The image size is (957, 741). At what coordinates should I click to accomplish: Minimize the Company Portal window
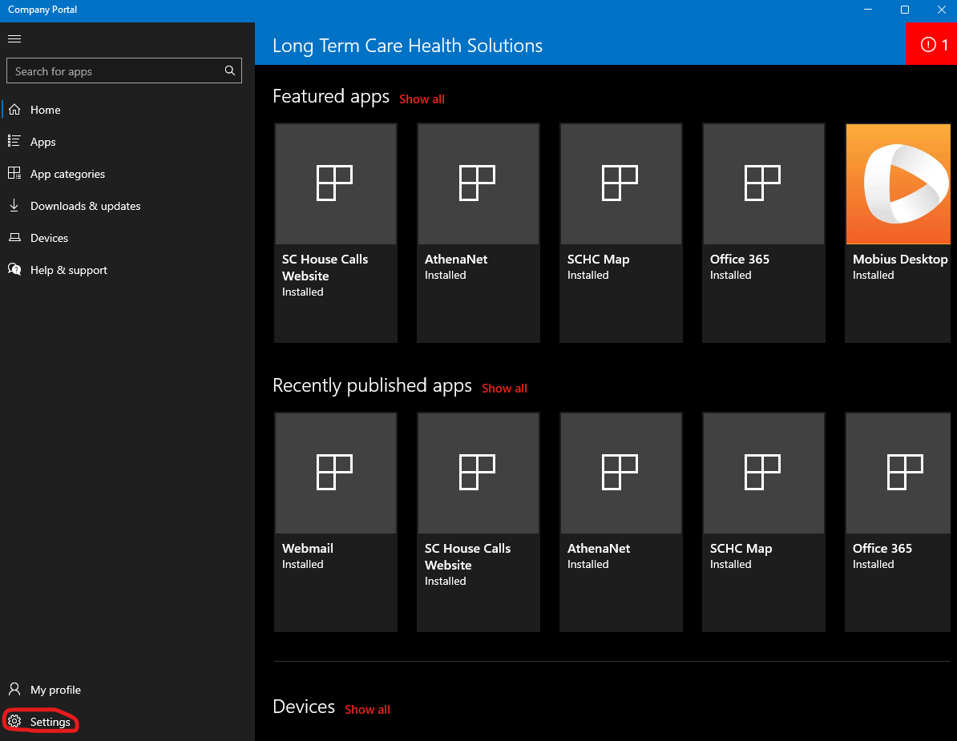(868, 10)
